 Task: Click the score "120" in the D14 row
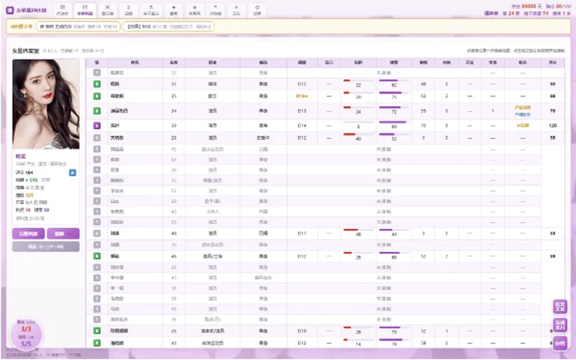[553, 126]
